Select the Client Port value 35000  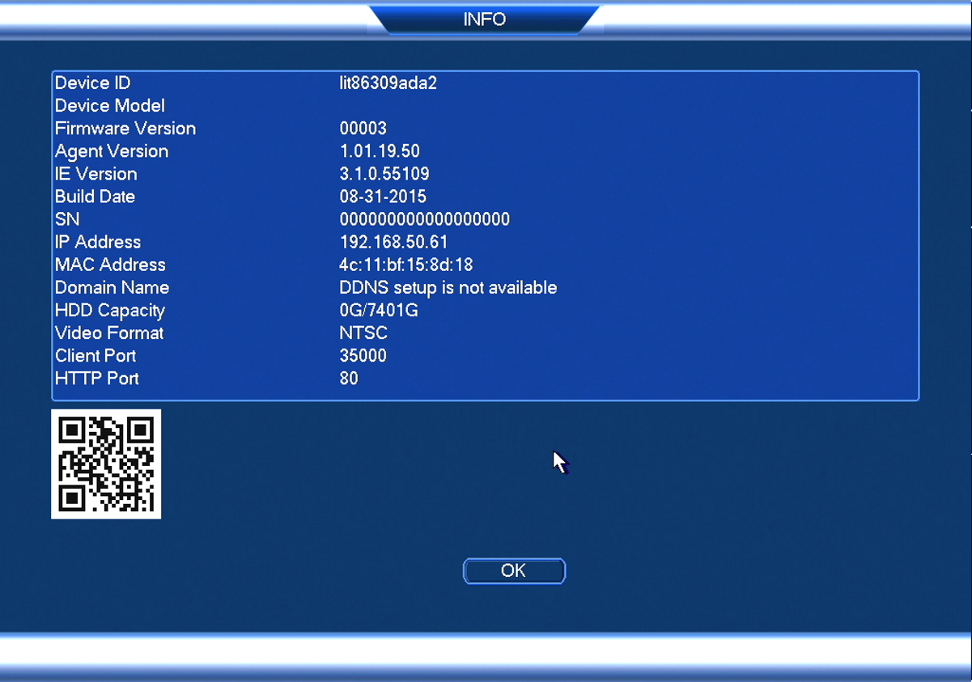pyautogui.click(x=363, y=355)
